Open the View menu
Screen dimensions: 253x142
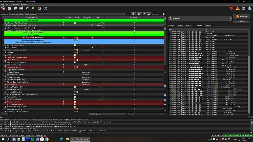tap(7, 4)
